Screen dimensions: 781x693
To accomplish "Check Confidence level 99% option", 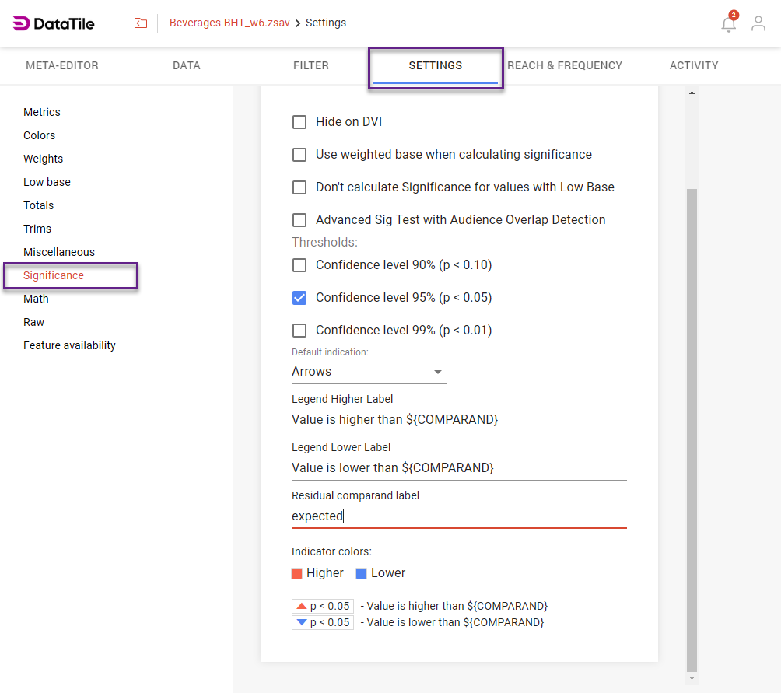I will coord(299,331).
